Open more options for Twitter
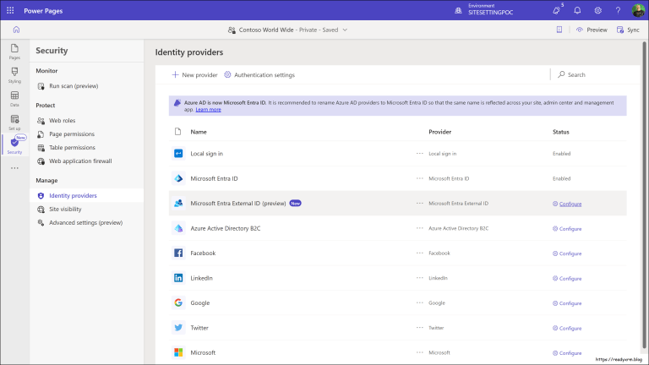The image size is (649, 365). (420, 327)
